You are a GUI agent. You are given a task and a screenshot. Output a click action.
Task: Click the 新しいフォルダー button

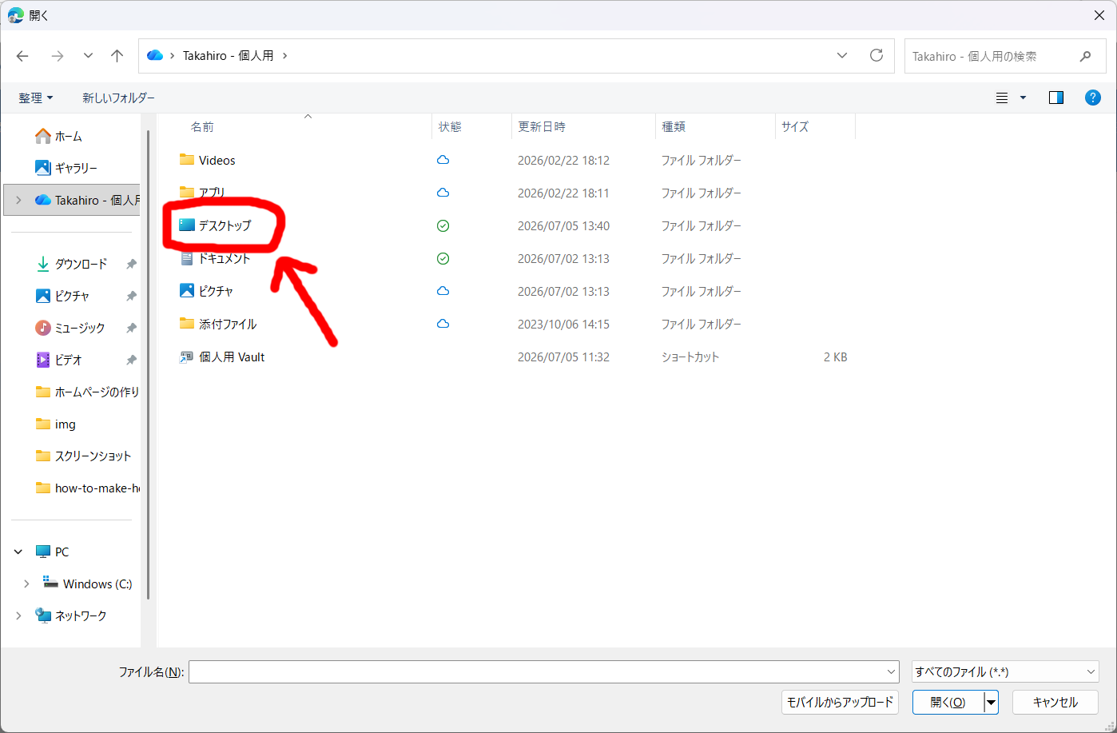119,98
